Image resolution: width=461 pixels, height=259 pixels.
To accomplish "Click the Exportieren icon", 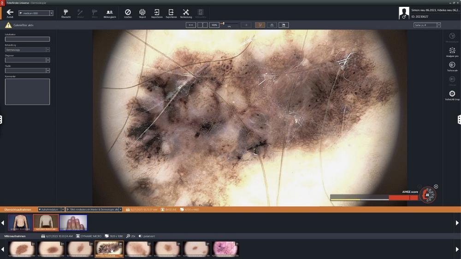I will 171,12.
